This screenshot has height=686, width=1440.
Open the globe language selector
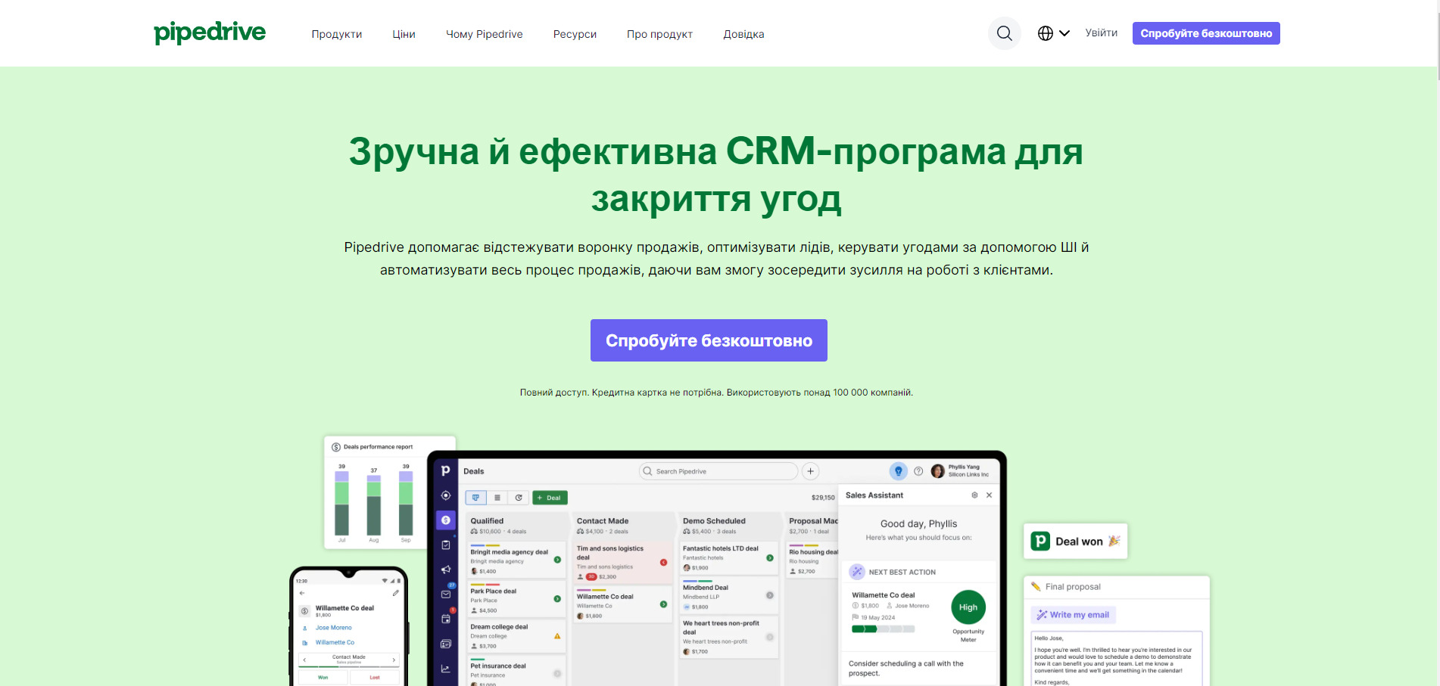tap(1053, 33)
